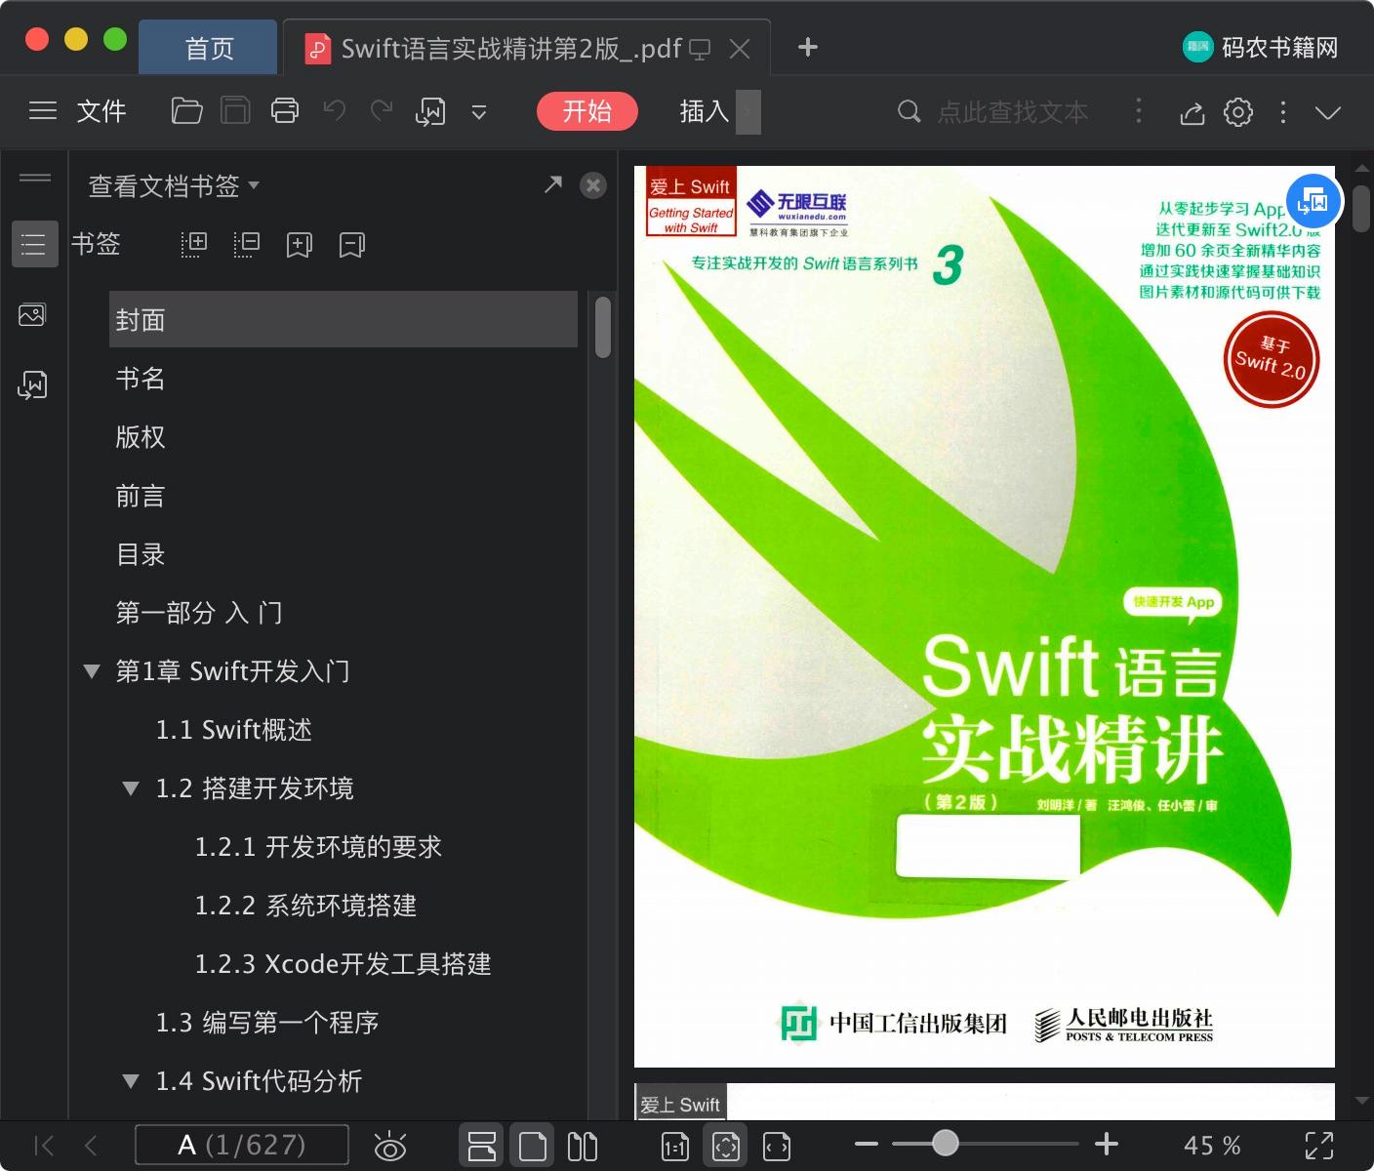Open the 1.1 Swift概述 bookmark
Viewport: 1374px width, 1171px height.
pos(234,730)
